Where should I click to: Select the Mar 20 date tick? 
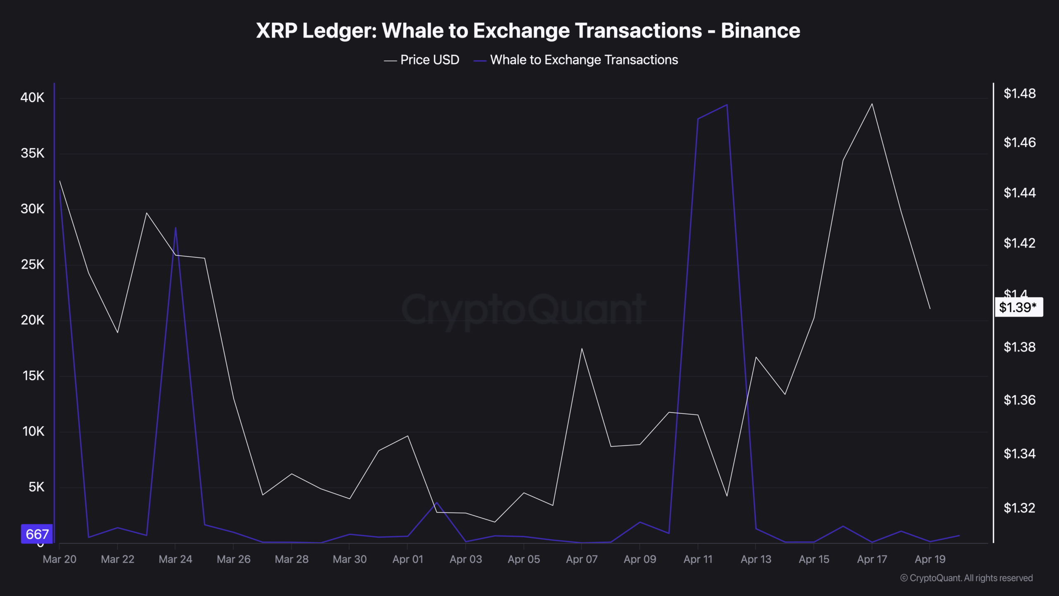tap(60, 559)
